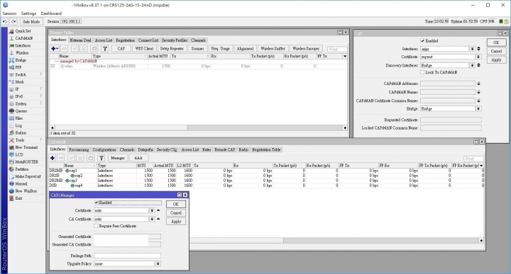Screen dimensions: 511x274
Task: Open LCD settings in sidebar
Action: coord(19,155)
